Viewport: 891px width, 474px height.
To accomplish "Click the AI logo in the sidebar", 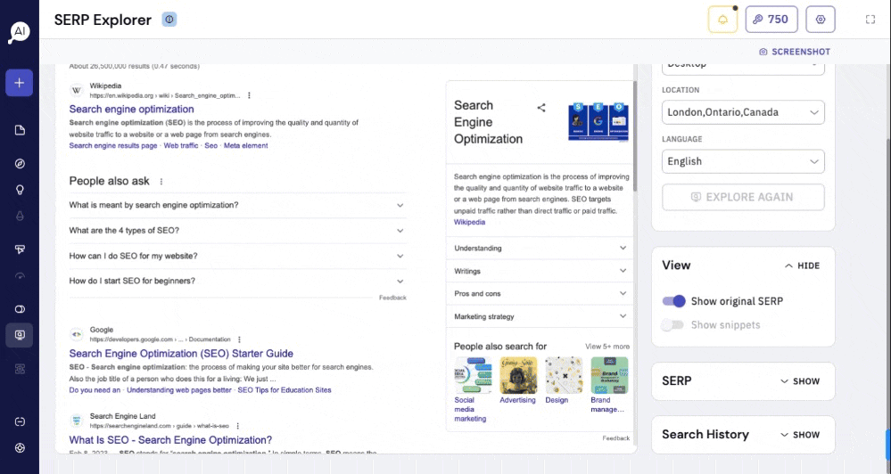I will click(20, 32).
